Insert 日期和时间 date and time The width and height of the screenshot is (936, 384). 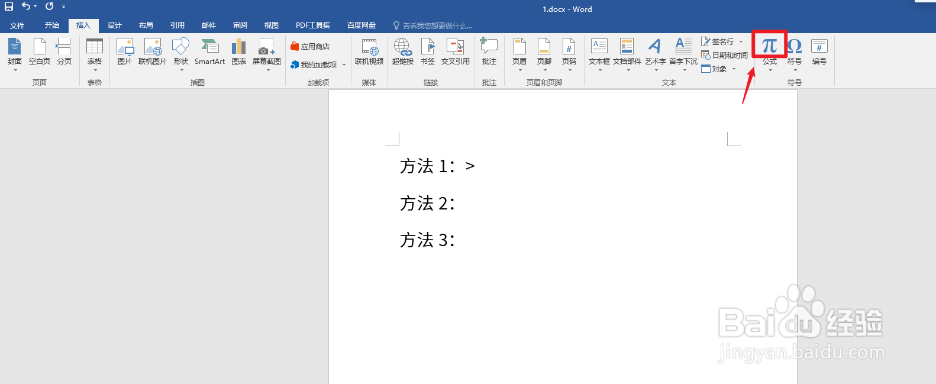click(x=725, y=55)
